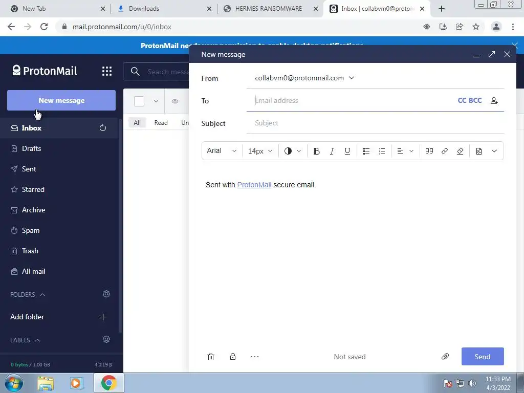Attach a file with paperclip icon
The height and width of the screenshot is (393, 524).
(445, 357)
